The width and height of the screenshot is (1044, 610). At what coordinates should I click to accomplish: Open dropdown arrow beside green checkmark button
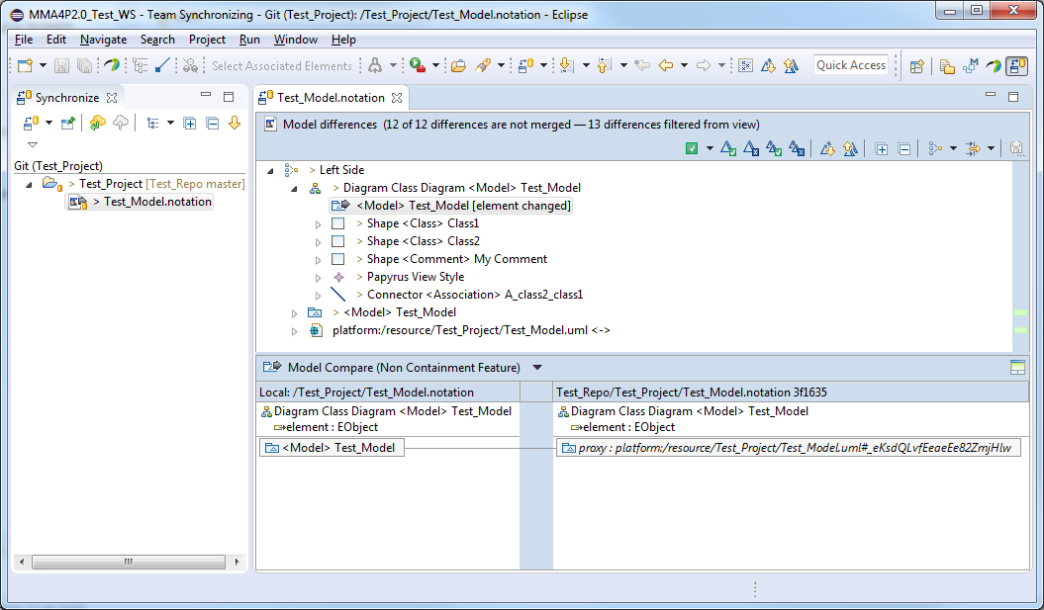(710, 148)
